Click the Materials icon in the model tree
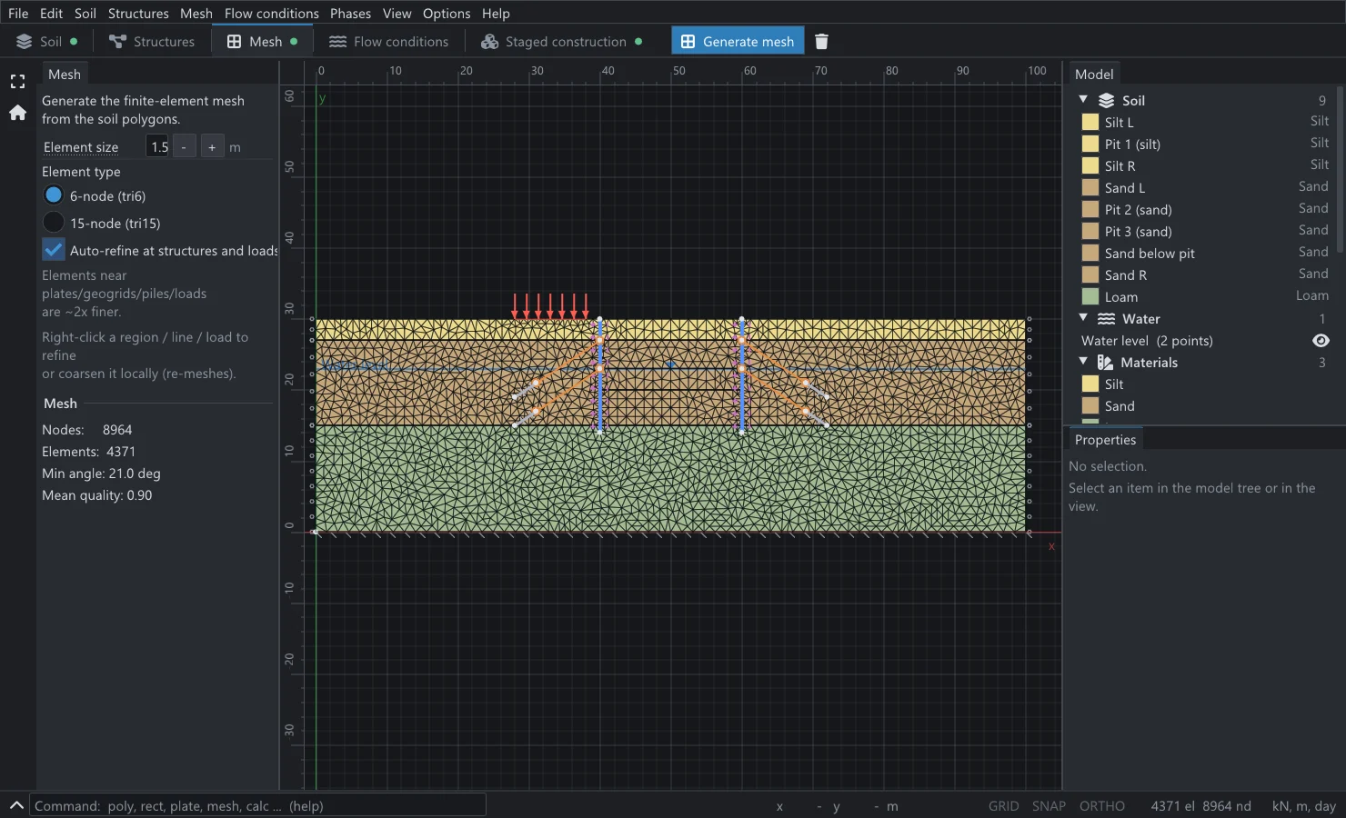This screenshot has width=1346, height=818. point(1105,363)
